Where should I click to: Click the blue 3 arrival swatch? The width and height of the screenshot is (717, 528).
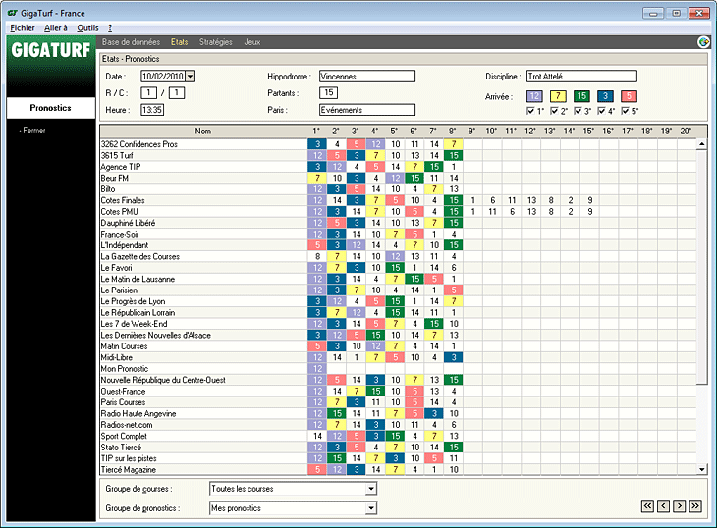pos(605,96)
